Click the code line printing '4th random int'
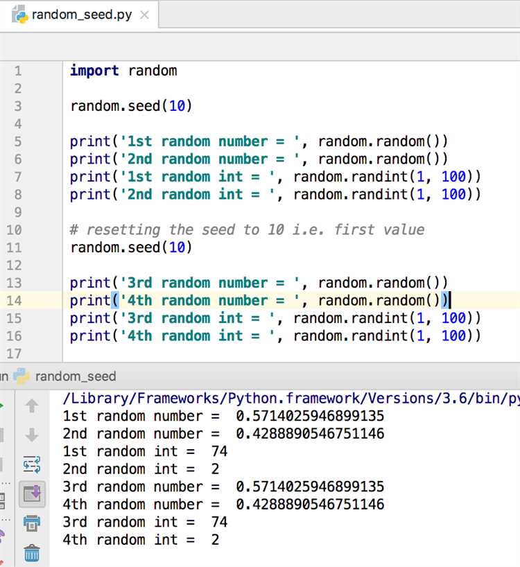This screenshot has height=567, width=520. 275,336
